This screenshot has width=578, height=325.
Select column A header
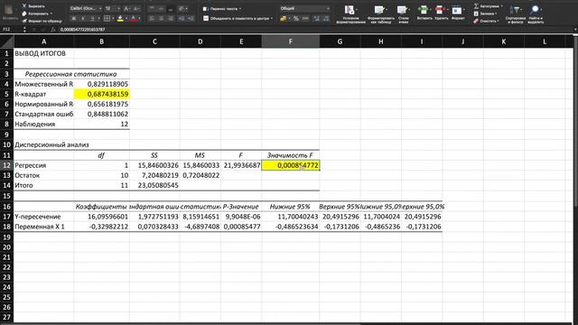point(44,42)
